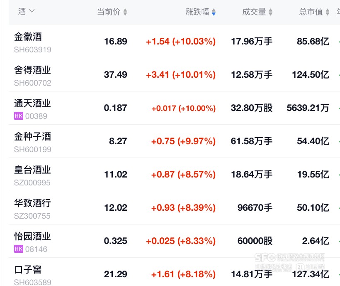
Task: Select stock code SH603589
Action: (x=32, y=282)
